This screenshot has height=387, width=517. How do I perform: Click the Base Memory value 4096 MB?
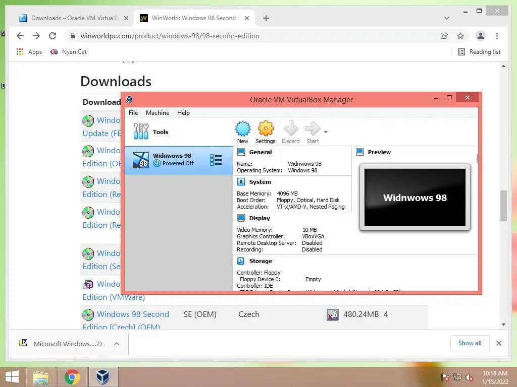point(287,193)
